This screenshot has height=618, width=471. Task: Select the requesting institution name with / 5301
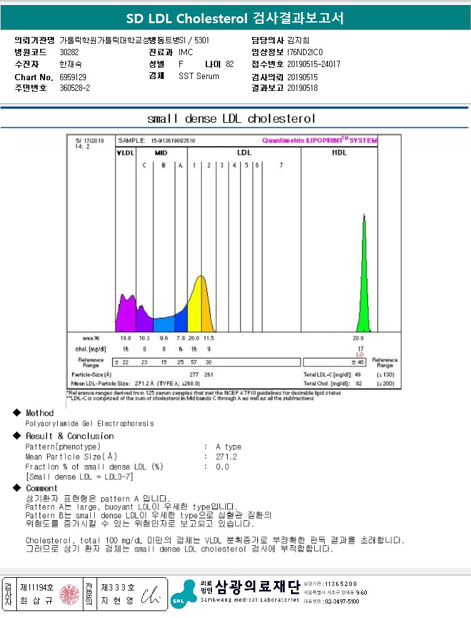click(134, 40)
